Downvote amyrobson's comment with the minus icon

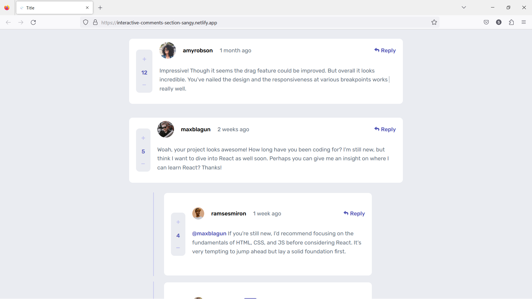144,85
